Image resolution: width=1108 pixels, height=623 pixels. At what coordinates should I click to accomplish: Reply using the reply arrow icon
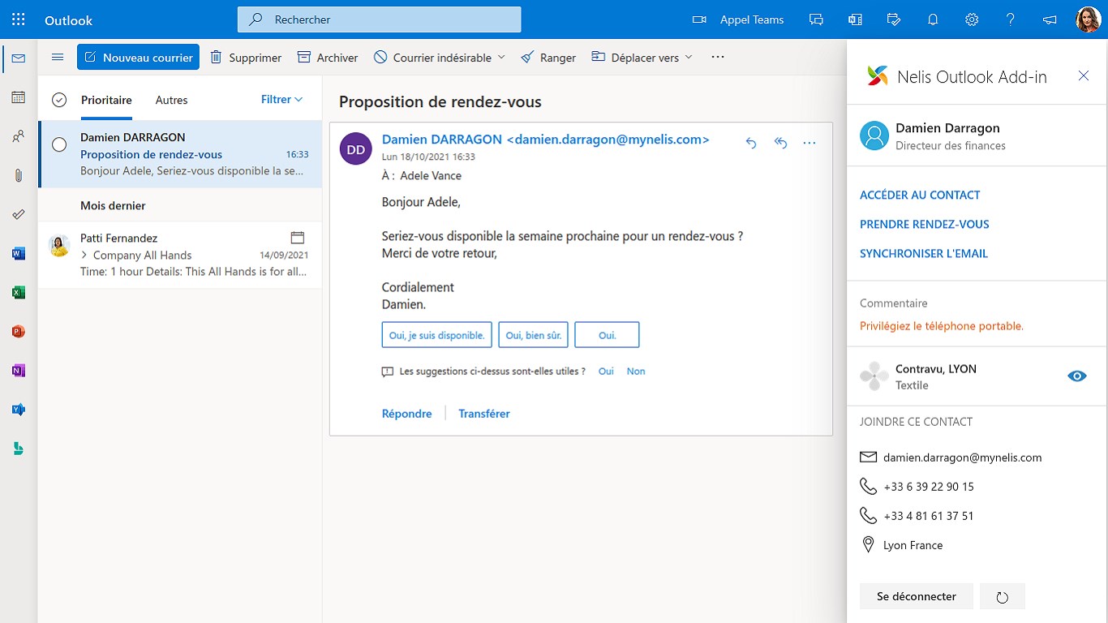pos(751,143)
